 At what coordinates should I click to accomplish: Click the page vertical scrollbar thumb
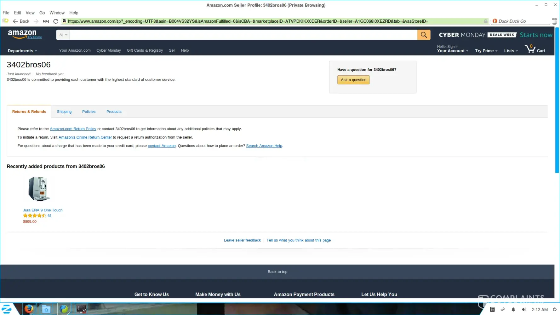557,100
